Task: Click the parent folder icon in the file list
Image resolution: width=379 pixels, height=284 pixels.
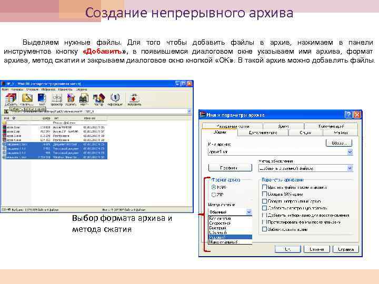Action: coord(4,123)
